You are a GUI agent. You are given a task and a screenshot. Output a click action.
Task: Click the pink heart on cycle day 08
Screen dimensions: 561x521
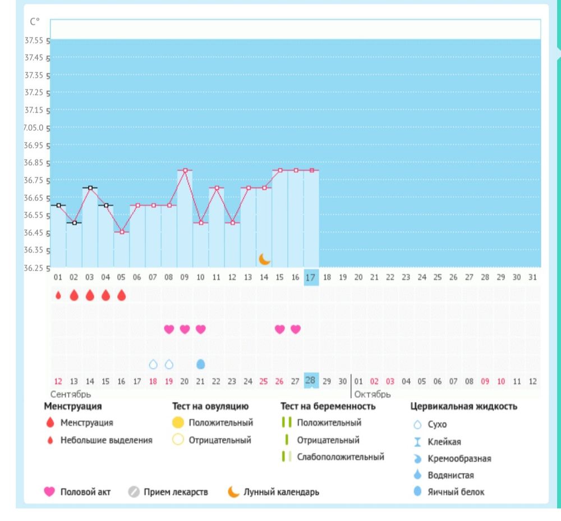click(x=169, y=329)
